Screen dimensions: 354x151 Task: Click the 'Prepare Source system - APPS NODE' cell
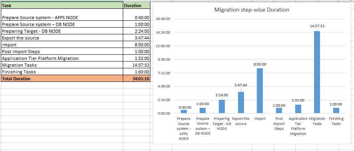(x=62, y=15)
